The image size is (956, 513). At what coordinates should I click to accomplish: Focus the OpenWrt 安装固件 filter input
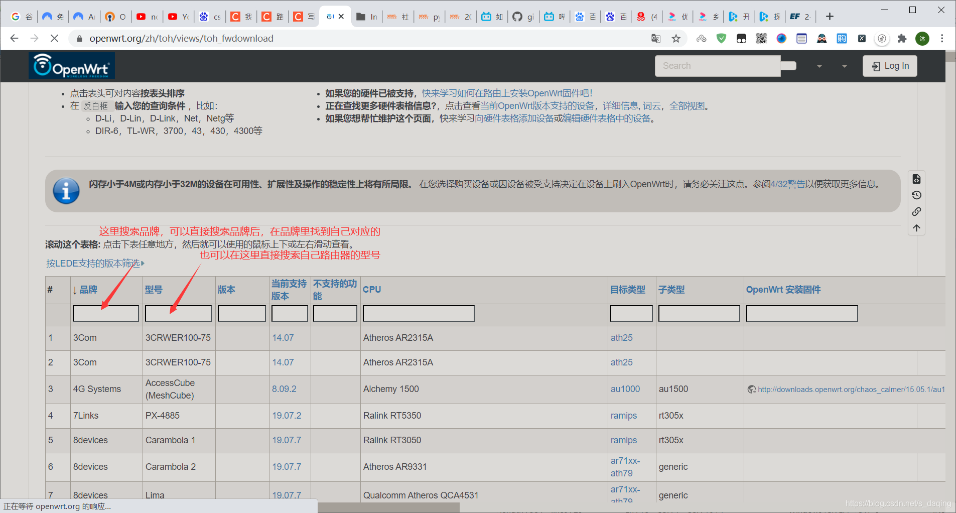pos(802,314)
